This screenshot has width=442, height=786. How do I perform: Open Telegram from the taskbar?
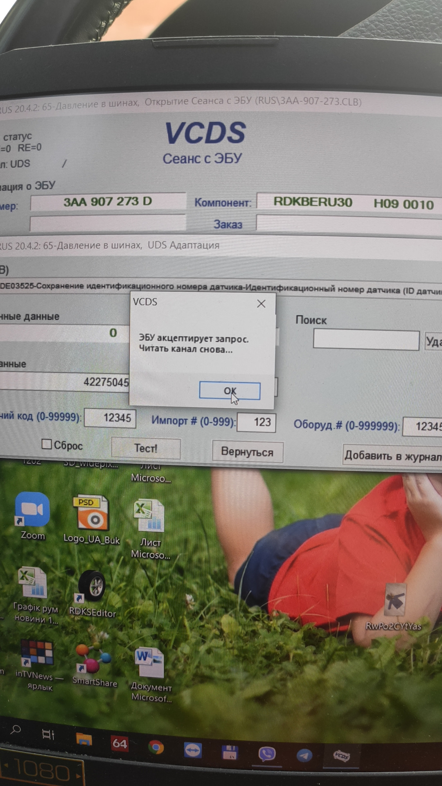(304, 755)
